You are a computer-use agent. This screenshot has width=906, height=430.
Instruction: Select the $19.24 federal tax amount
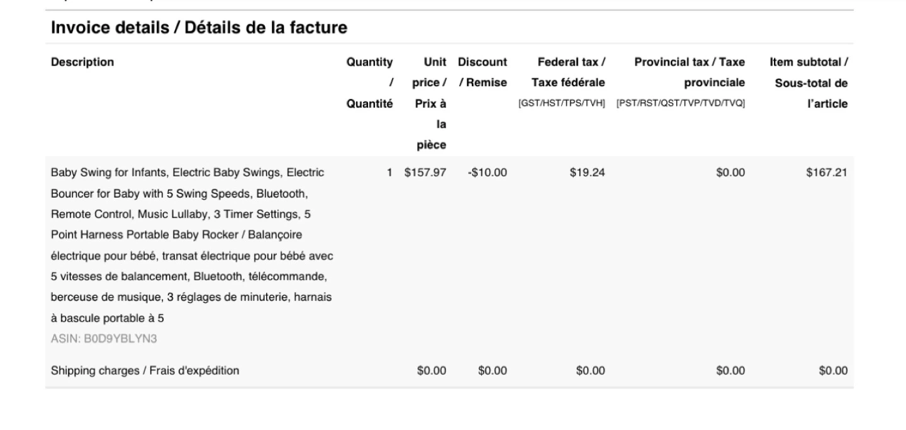[591, 173]
